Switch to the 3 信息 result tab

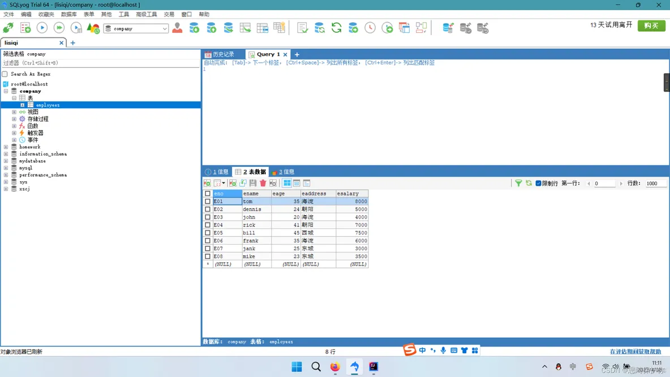[283, 172]
